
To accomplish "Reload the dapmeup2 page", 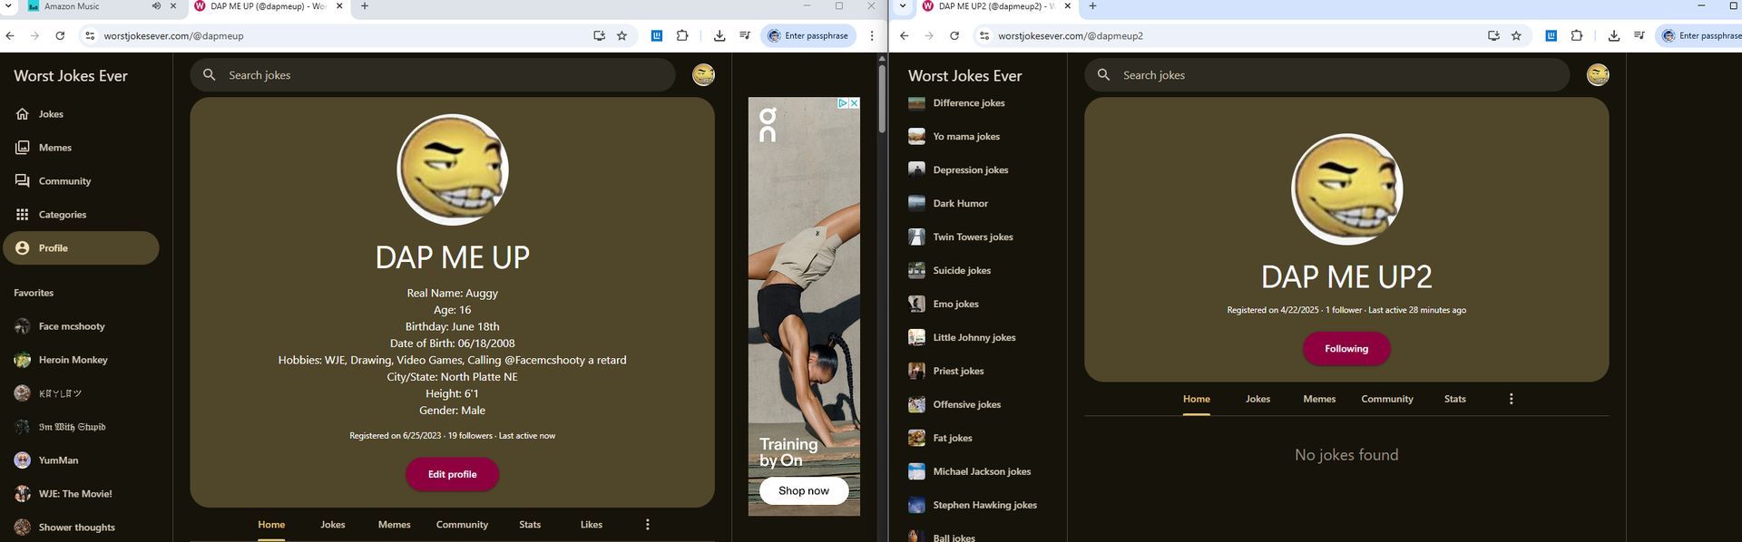I will pyautogui.click(x=954, y=36).
